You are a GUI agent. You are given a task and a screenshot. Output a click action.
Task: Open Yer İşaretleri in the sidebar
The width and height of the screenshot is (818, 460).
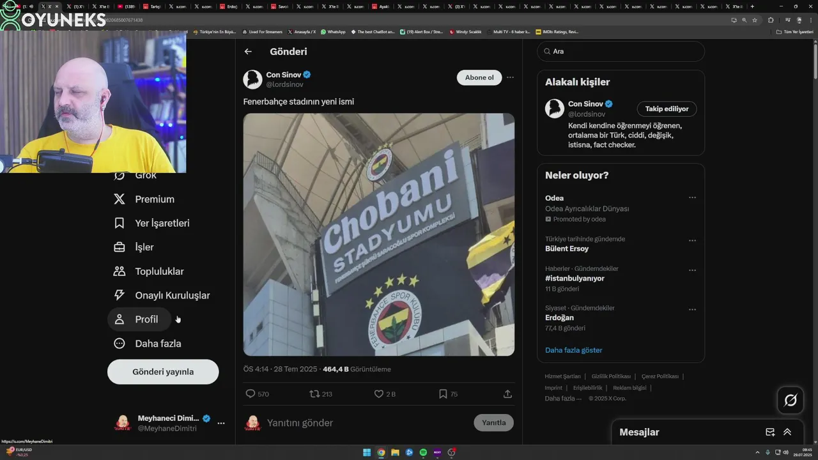pyautogui.click(x=162, y=223)
